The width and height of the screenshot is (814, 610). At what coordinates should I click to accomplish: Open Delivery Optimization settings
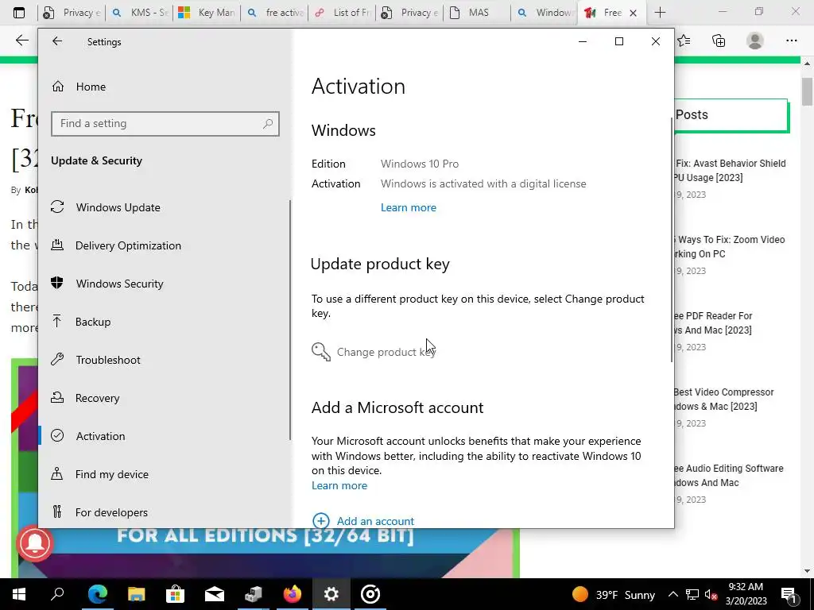pyautogui.click(x=116, y=245)
